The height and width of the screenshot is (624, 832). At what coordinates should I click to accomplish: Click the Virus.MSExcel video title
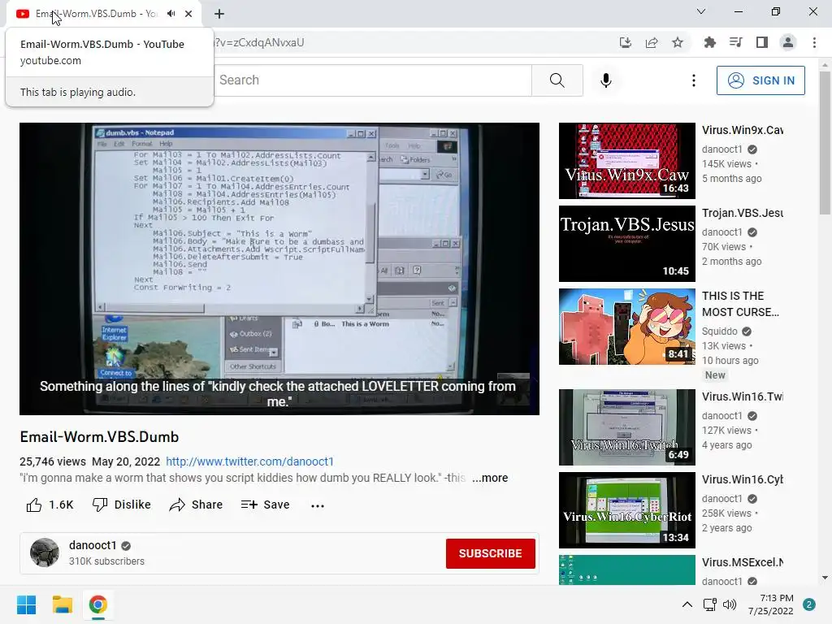click(x=743, y=562)
